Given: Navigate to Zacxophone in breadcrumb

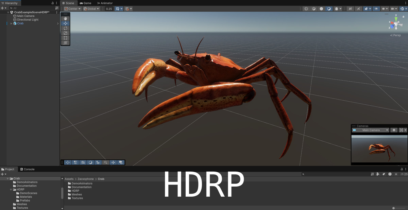Looking at the screenshot, I should click(86, 179).
